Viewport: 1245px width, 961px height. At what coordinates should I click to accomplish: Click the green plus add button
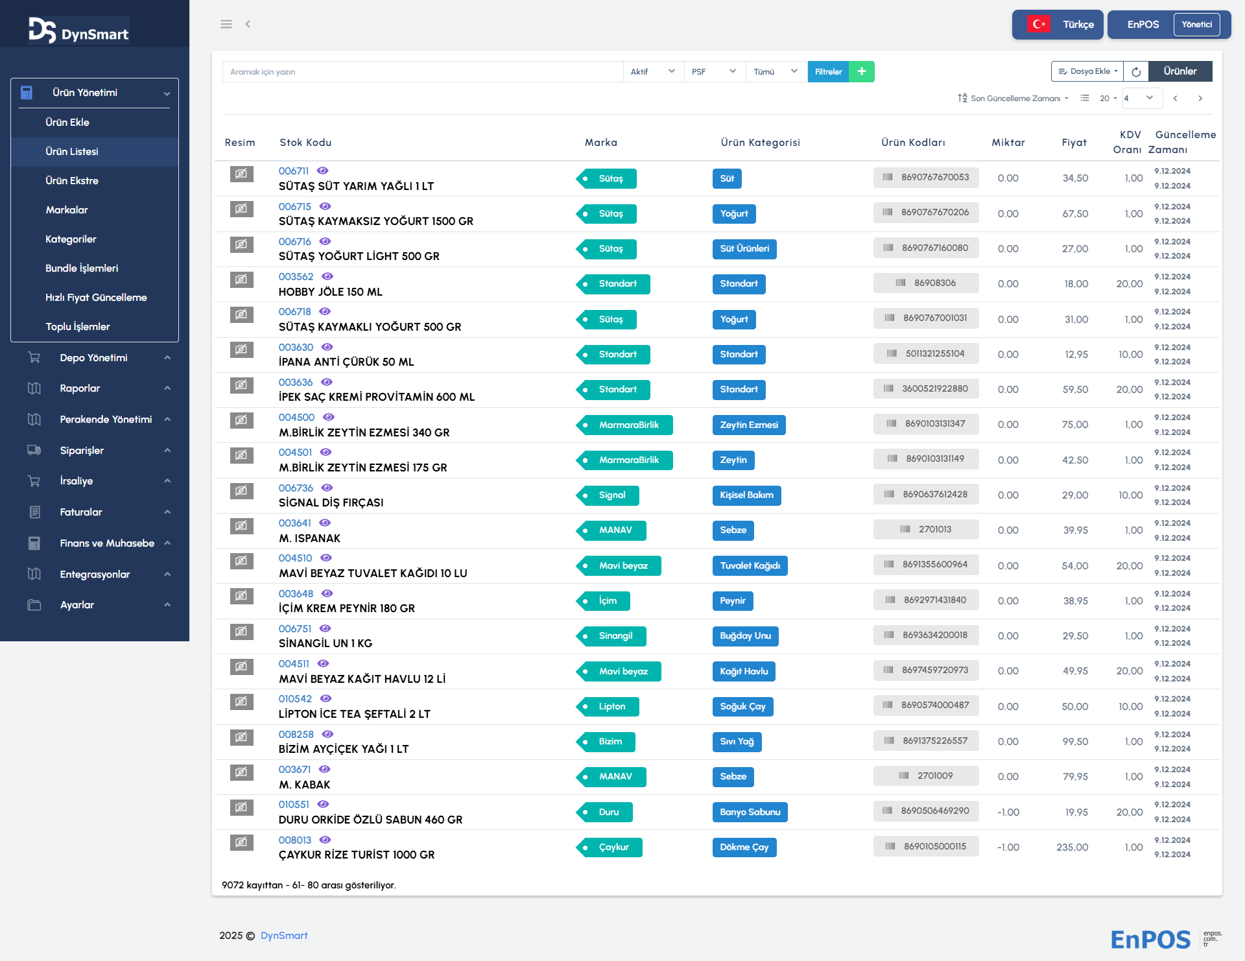point(861,71)
